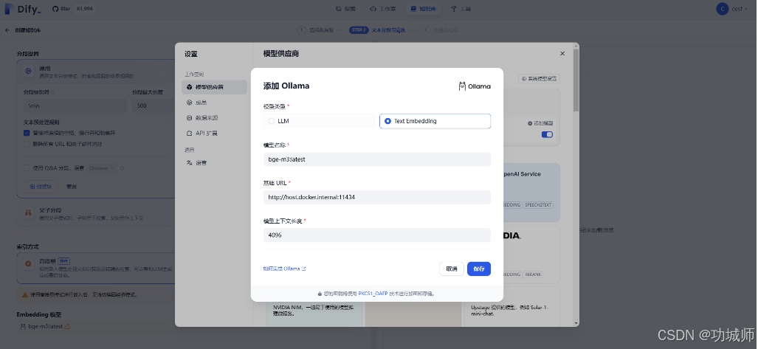
Task: Toggle the provider enable switch
Action: (547, 135)
